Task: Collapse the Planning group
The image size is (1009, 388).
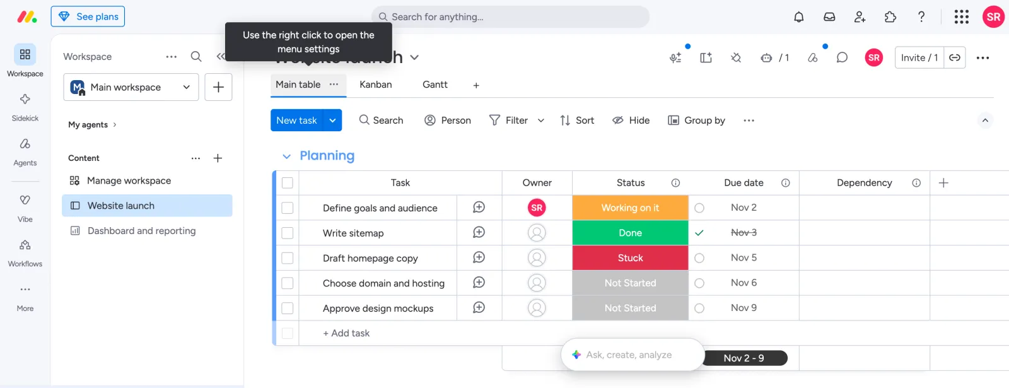Action: pyautogui.click(x=286, y=156)
